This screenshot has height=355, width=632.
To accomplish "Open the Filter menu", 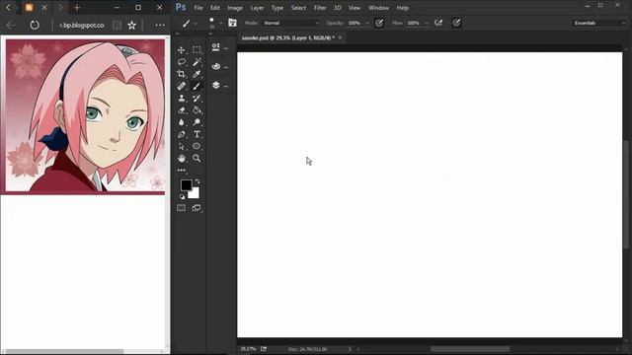I will (x=320, y=8).
